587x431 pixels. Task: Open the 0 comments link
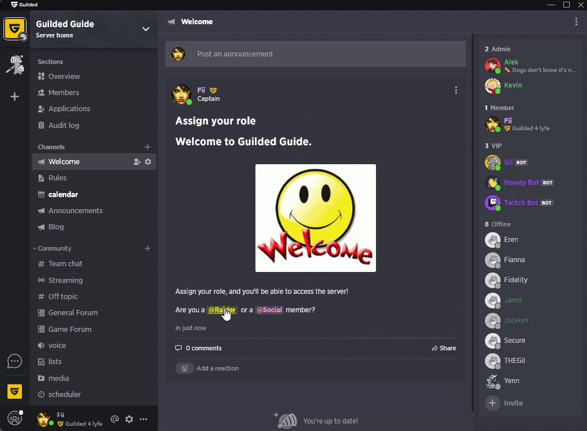coord(198,349)
